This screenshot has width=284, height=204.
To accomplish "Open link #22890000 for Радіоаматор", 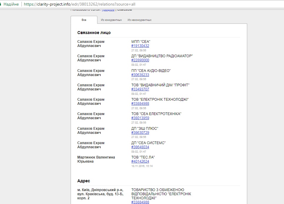I will point(140,60).
